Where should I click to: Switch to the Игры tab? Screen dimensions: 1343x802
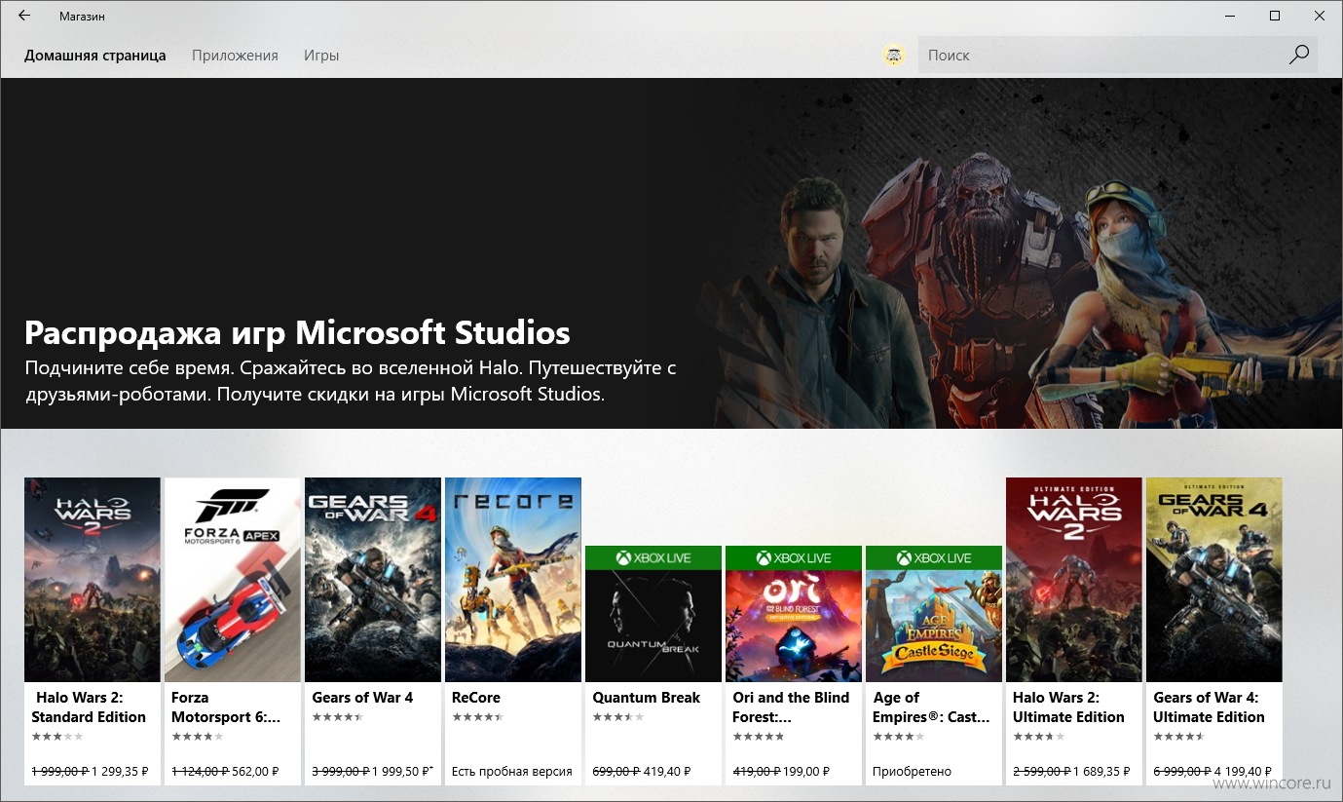point(321,56)
